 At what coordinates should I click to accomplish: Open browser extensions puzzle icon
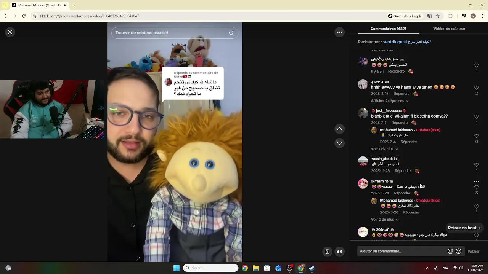pyautogui.click(x=451, y=16)
